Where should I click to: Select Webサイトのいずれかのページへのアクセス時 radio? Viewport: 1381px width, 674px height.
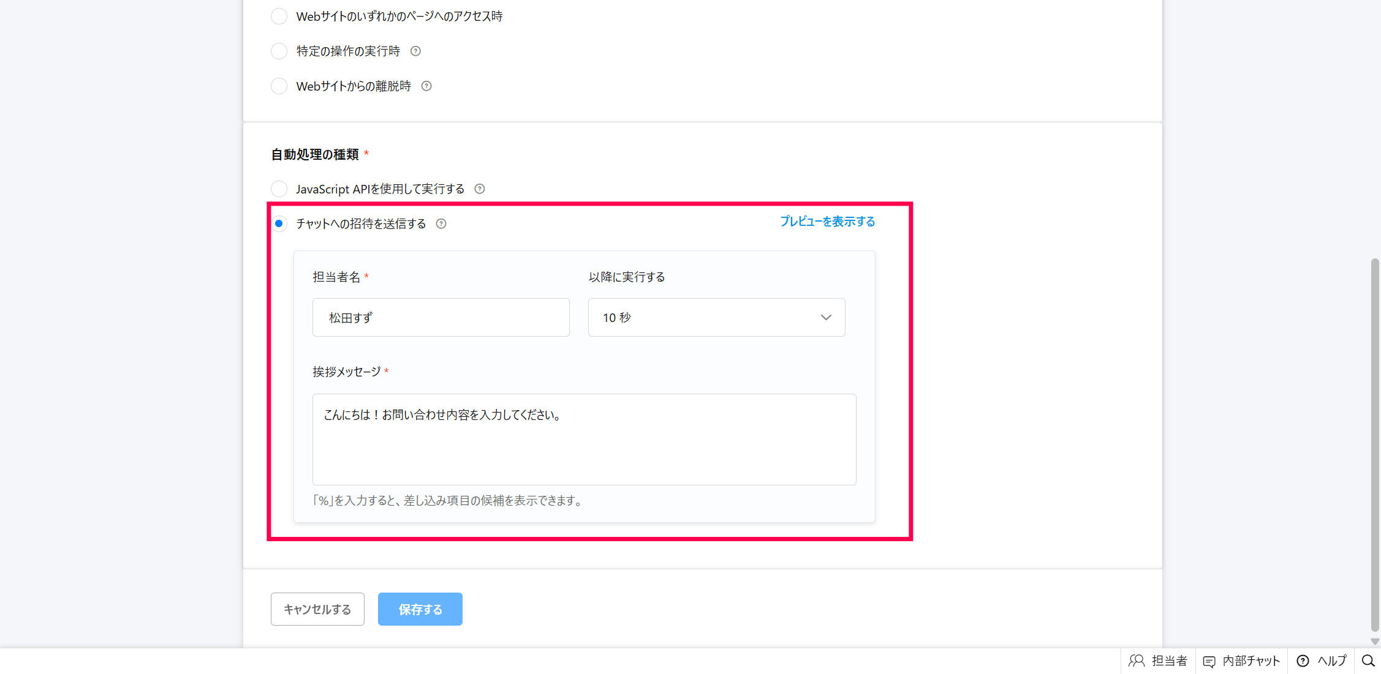(279, 17)
